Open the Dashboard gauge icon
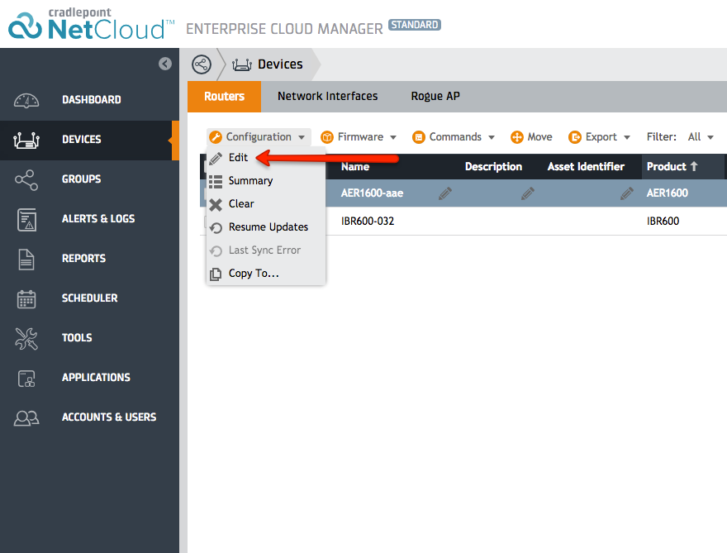Viewport: 727px width, 553px height. (x=26, y=100)
